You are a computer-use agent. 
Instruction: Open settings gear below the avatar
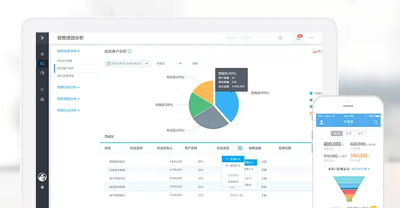42,187
